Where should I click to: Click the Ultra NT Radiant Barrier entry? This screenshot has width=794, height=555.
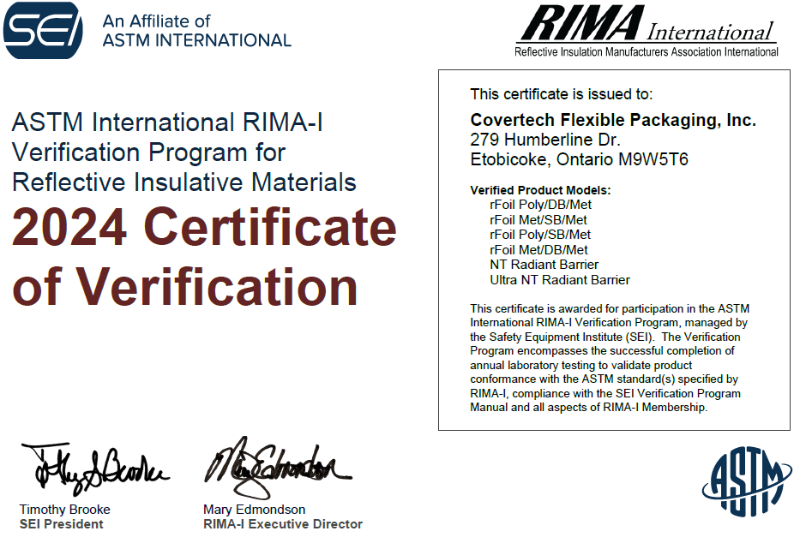pyautogui.click(x=559, y=280)
